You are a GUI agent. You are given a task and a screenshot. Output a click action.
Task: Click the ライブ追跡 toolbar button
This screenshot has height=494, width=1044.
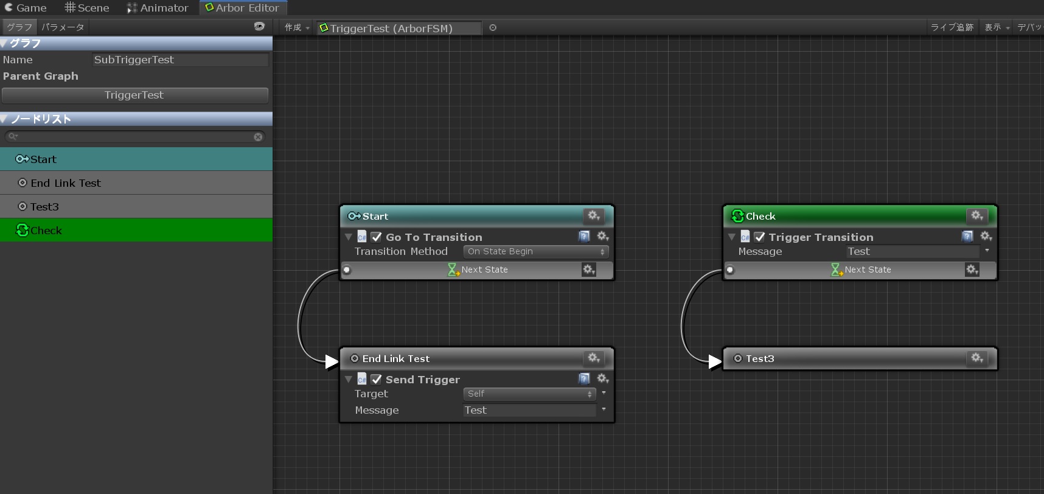click(952, 27)
